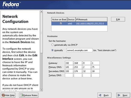Click the third empty Tertiary DNS field
The width and height of the screenshot is (131, 98).
pos(87,75)
